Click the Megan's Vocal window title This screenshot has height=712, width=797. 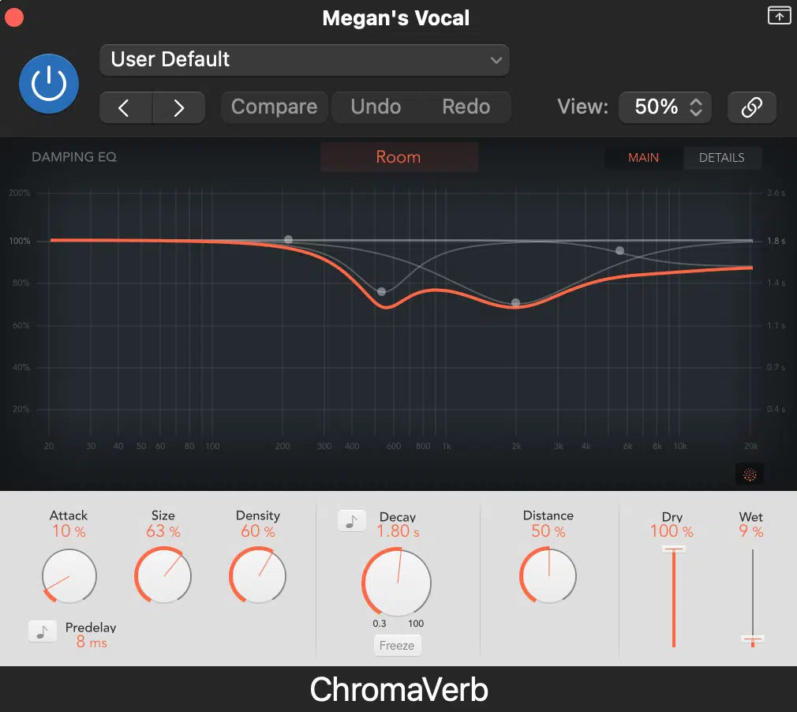[x=396, y=18]
